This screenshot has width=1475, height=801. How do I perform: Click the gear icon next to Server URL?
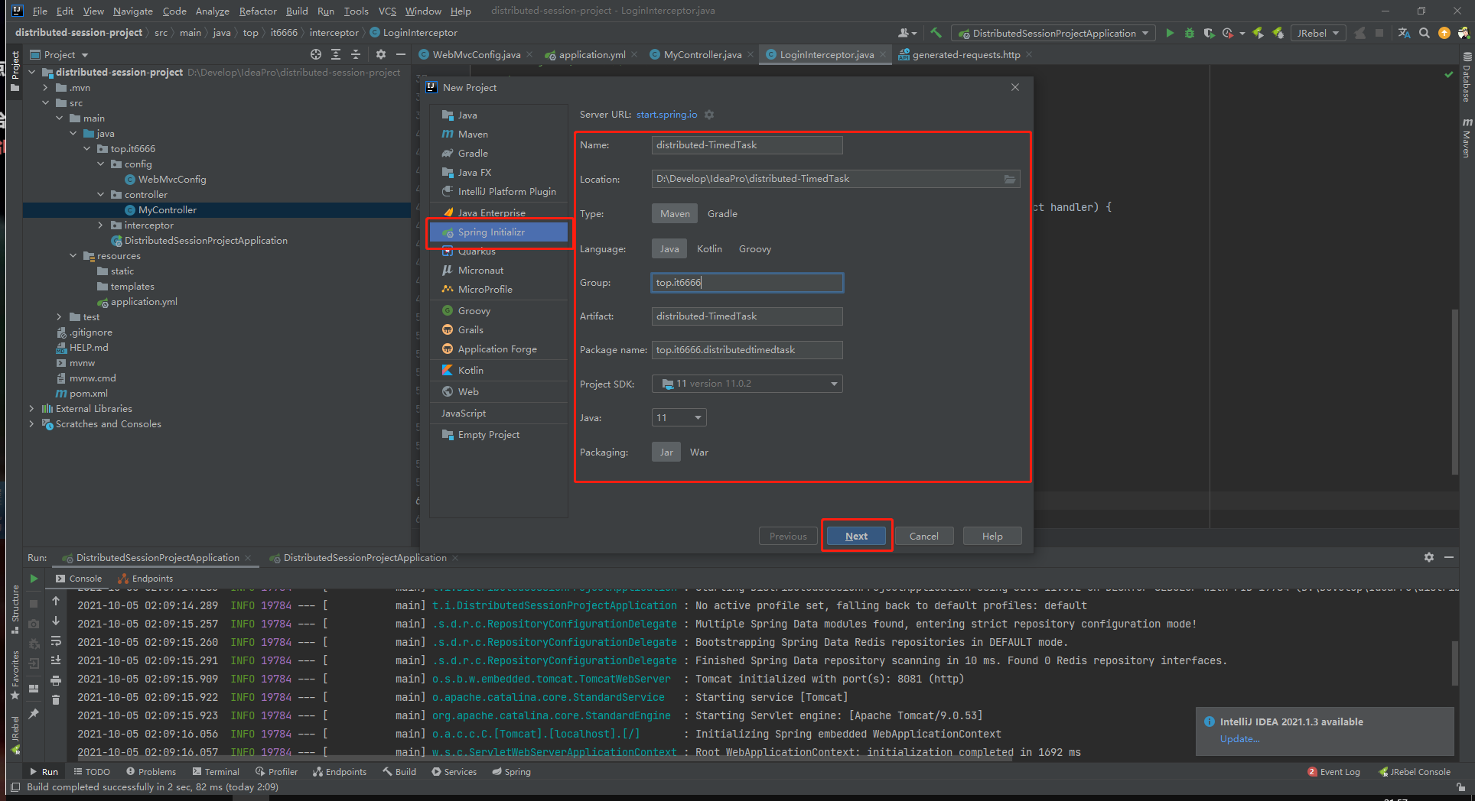point(709,115)
